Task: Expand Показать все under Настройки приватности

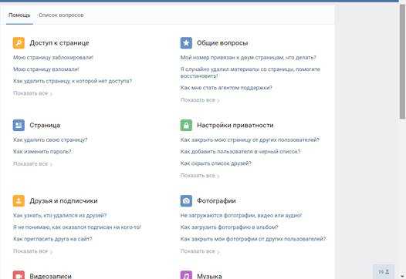Action: 200,176
